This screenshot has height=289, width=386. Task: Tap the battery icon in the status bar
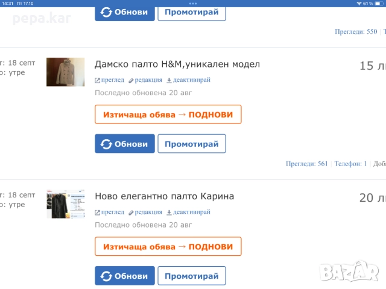(379, 4)
